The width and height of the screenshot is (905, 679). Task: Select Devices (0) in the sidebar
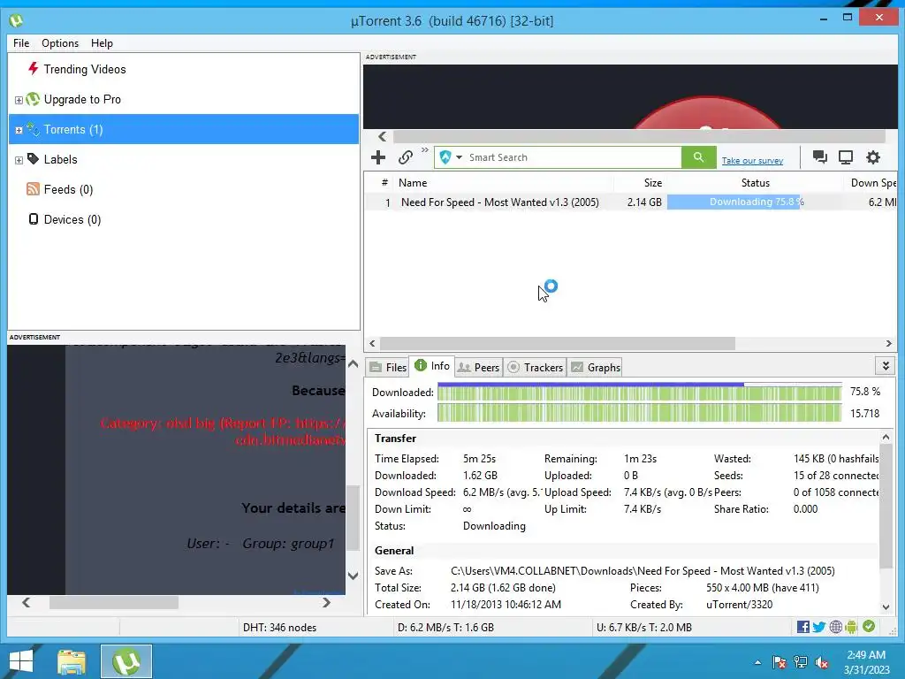click(x=72, y=219)
